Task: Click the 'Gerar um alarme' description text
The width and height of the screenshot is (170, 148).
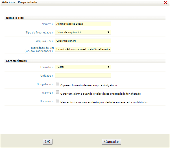Action: (101, 94)
